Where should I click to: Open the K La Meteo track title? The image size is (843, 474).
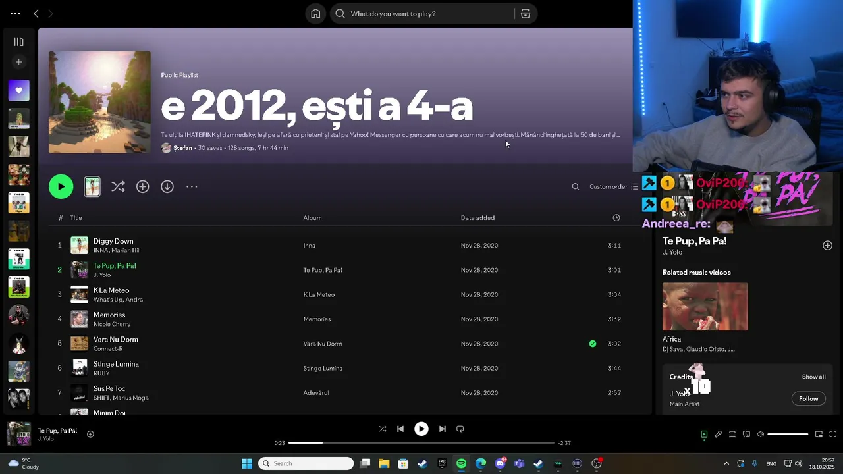coord(111,290)
